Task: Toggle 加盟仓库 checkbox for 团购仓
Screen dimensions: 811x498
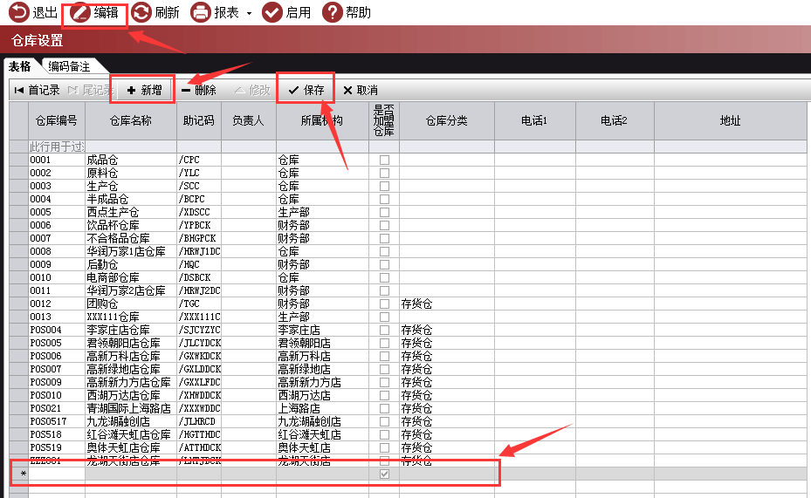Action: tap(384, 304)
